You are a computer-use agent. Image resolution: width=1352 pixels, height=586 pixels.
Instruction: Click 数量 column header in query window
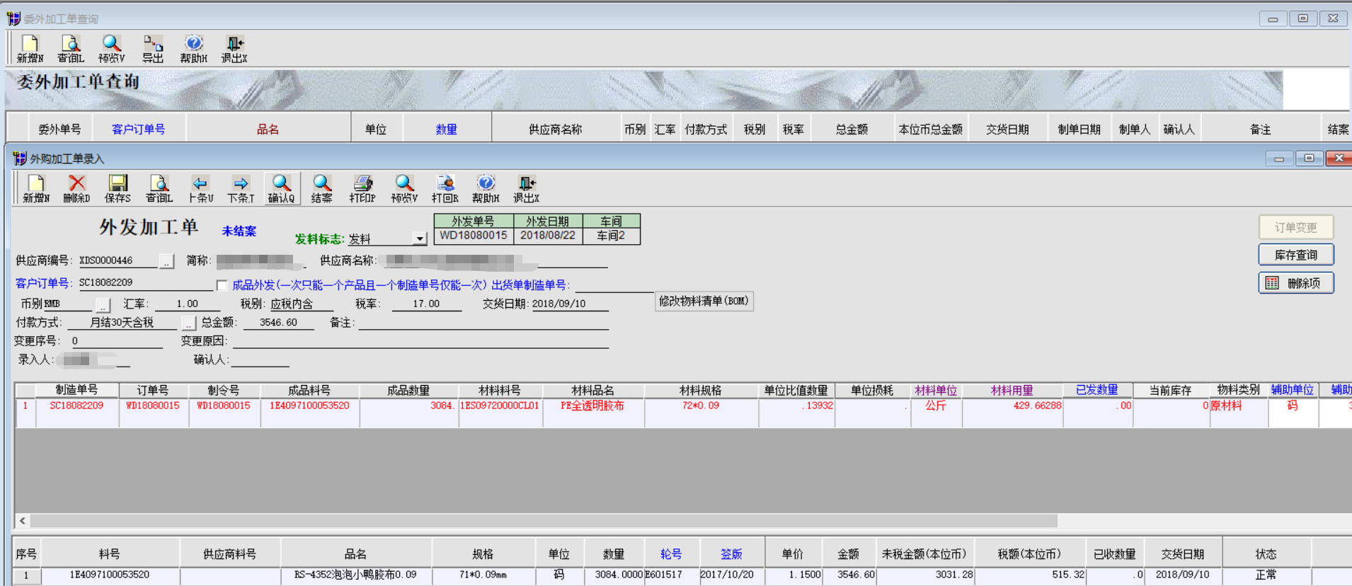tap(447, 129)
